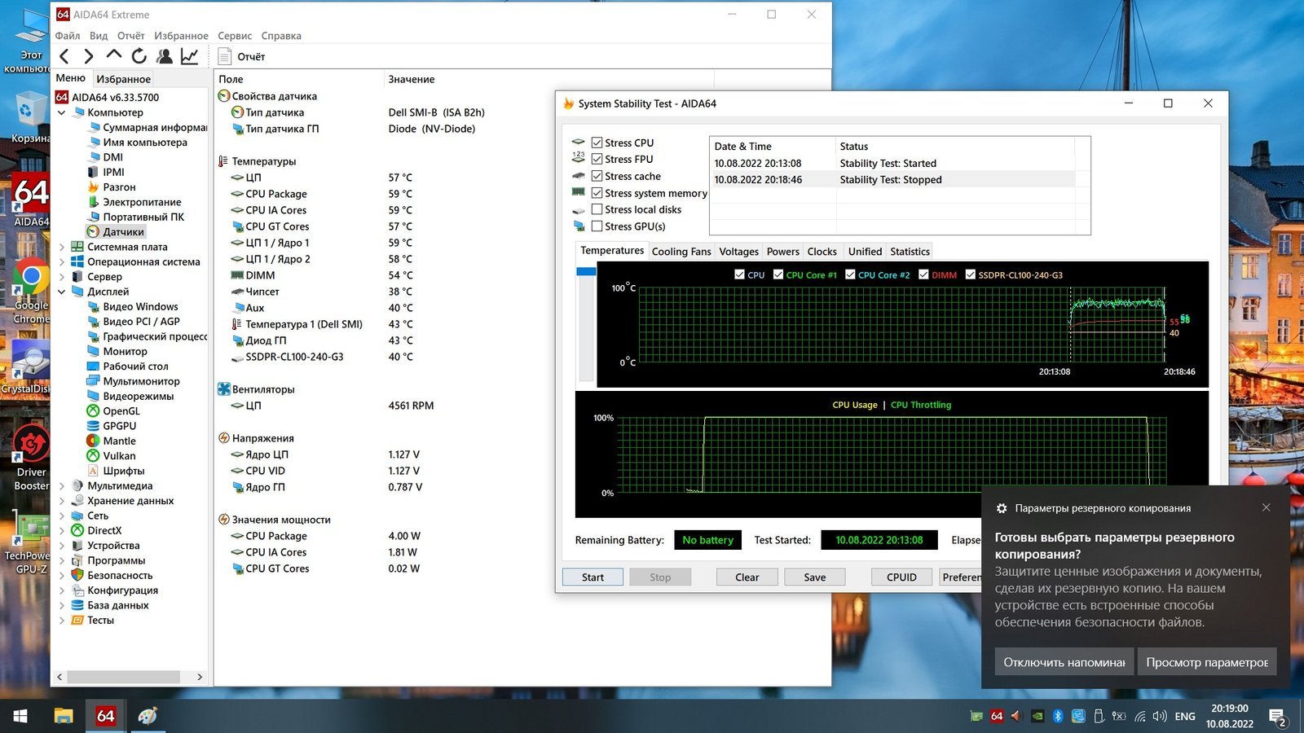The height and width of the screenshot is (733, 1304).
Task: Enable Stress GPU(s) checkbox
Action: [x=597, y=226]
